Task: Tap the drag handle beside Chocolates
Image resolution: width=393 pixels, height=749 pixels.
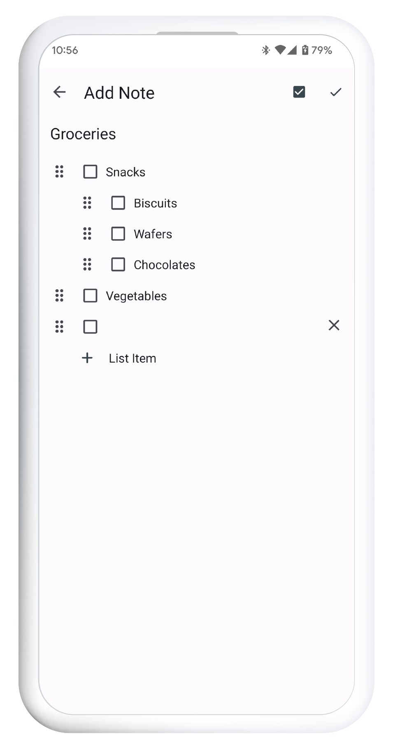Action: click(87, 265)
